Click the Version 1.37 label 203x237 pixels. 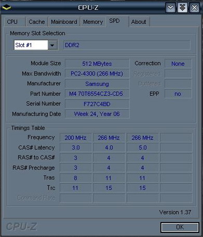click(x=175, y=212)
